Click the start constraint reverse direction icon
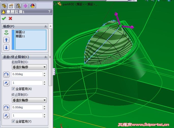 pyautogui.click(x=6, y=75)
